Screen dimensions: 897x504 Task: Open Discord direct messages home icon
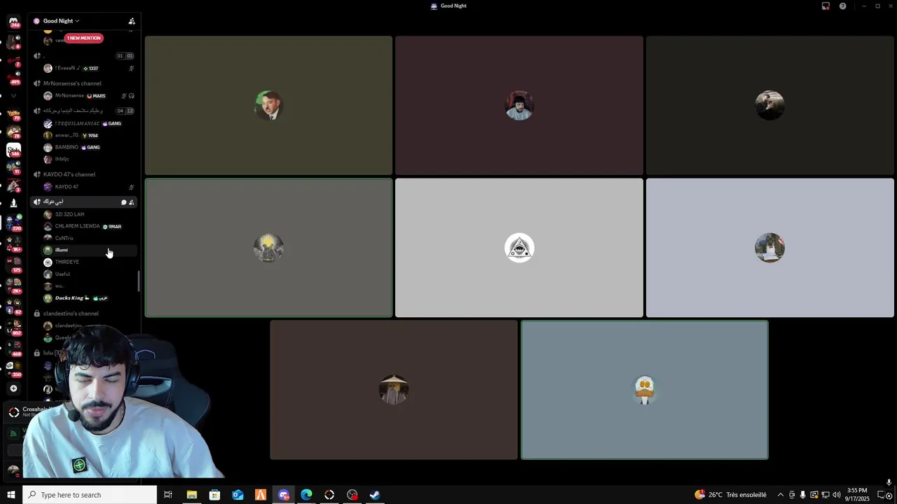13,22
